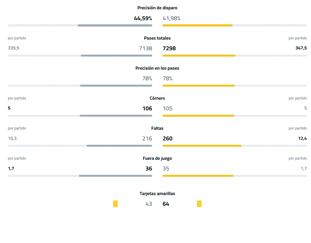Click the gray total passes bar under 7138
The height and width of the screenshot is (243, 311).
click(116, 56)
